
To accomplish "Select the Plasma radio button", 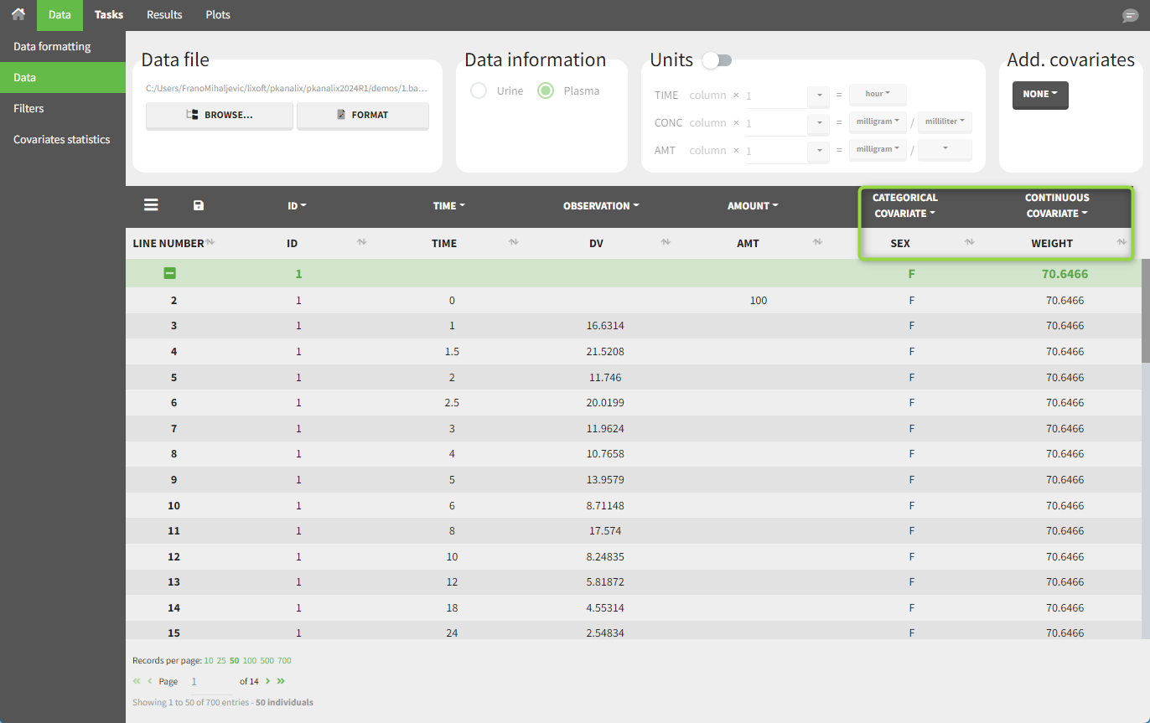I will pyautogui.click(x=546, y=90).
